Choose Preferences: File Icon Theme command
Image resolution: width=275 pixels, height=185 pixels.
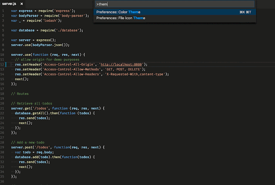pos(174,18)
